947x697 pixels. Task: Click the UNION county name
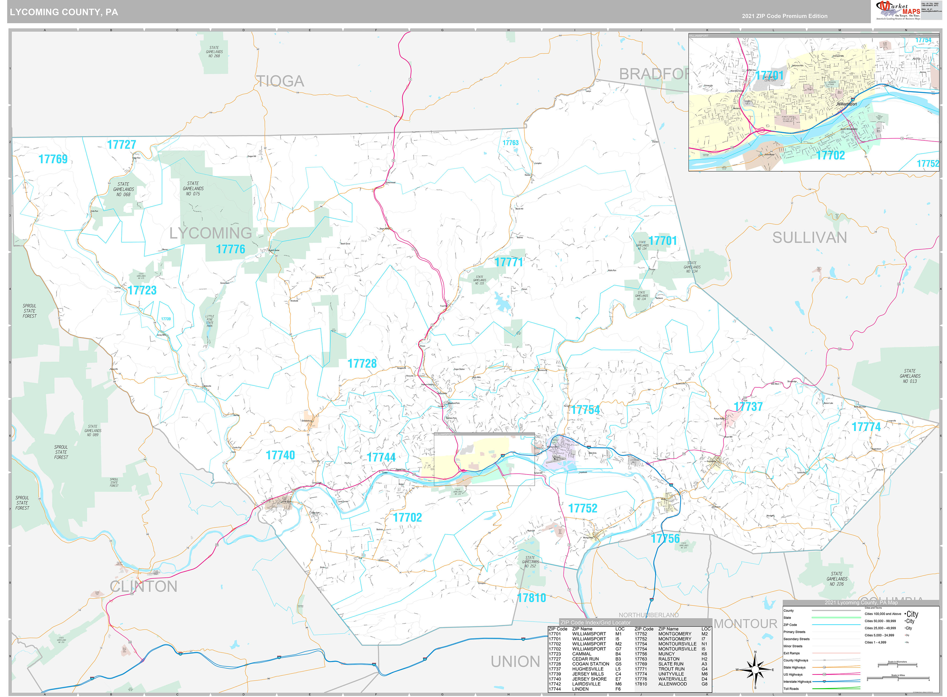[515, 662]
